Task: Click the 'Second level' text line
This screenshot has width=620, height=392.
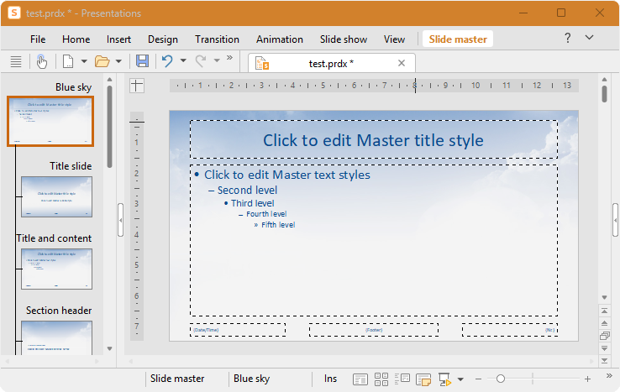Action: tap(247, 190)
